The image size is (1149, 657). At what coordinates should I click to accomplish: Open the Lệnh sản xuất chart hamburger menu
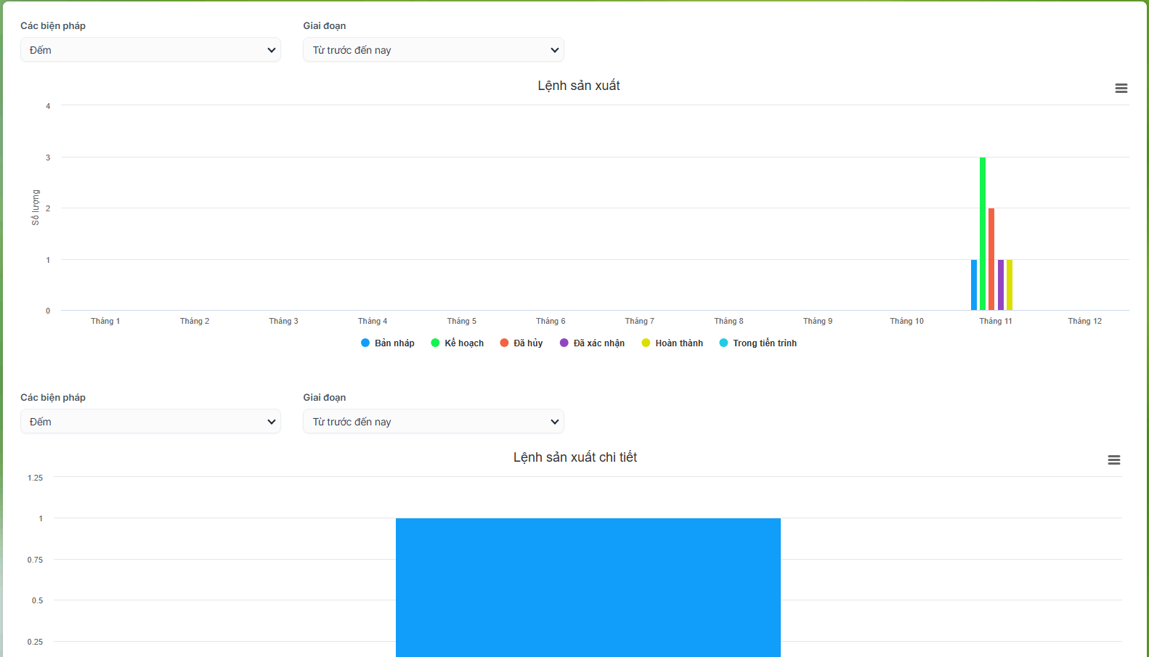(1121, 88)
